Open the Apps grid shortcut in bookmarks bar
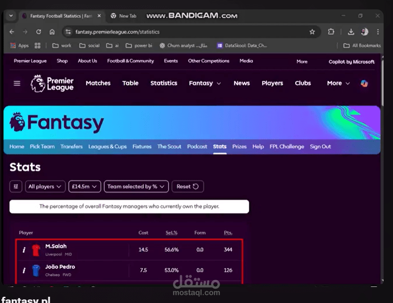 coord(20,46)
